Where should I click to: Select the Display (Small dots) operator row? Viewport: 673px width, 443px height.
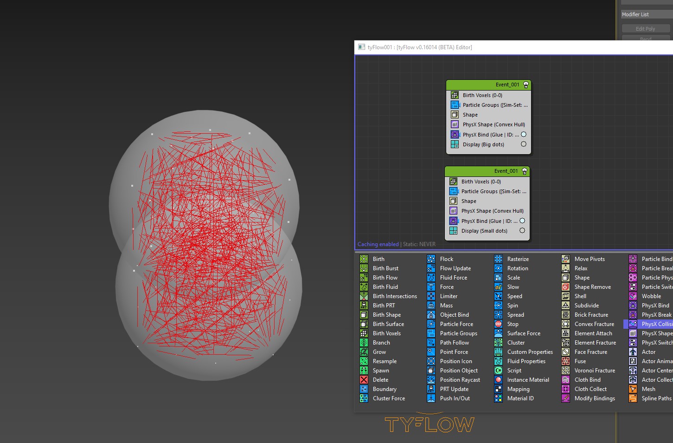[487, 231]
